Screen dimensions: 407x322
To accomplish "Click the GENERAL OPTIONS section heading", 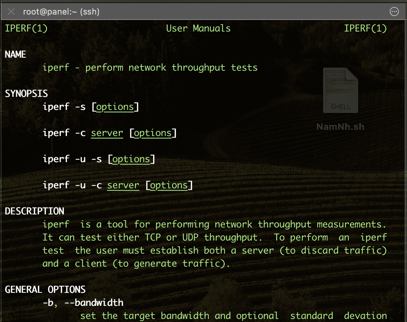I will [x=45, y=289].
